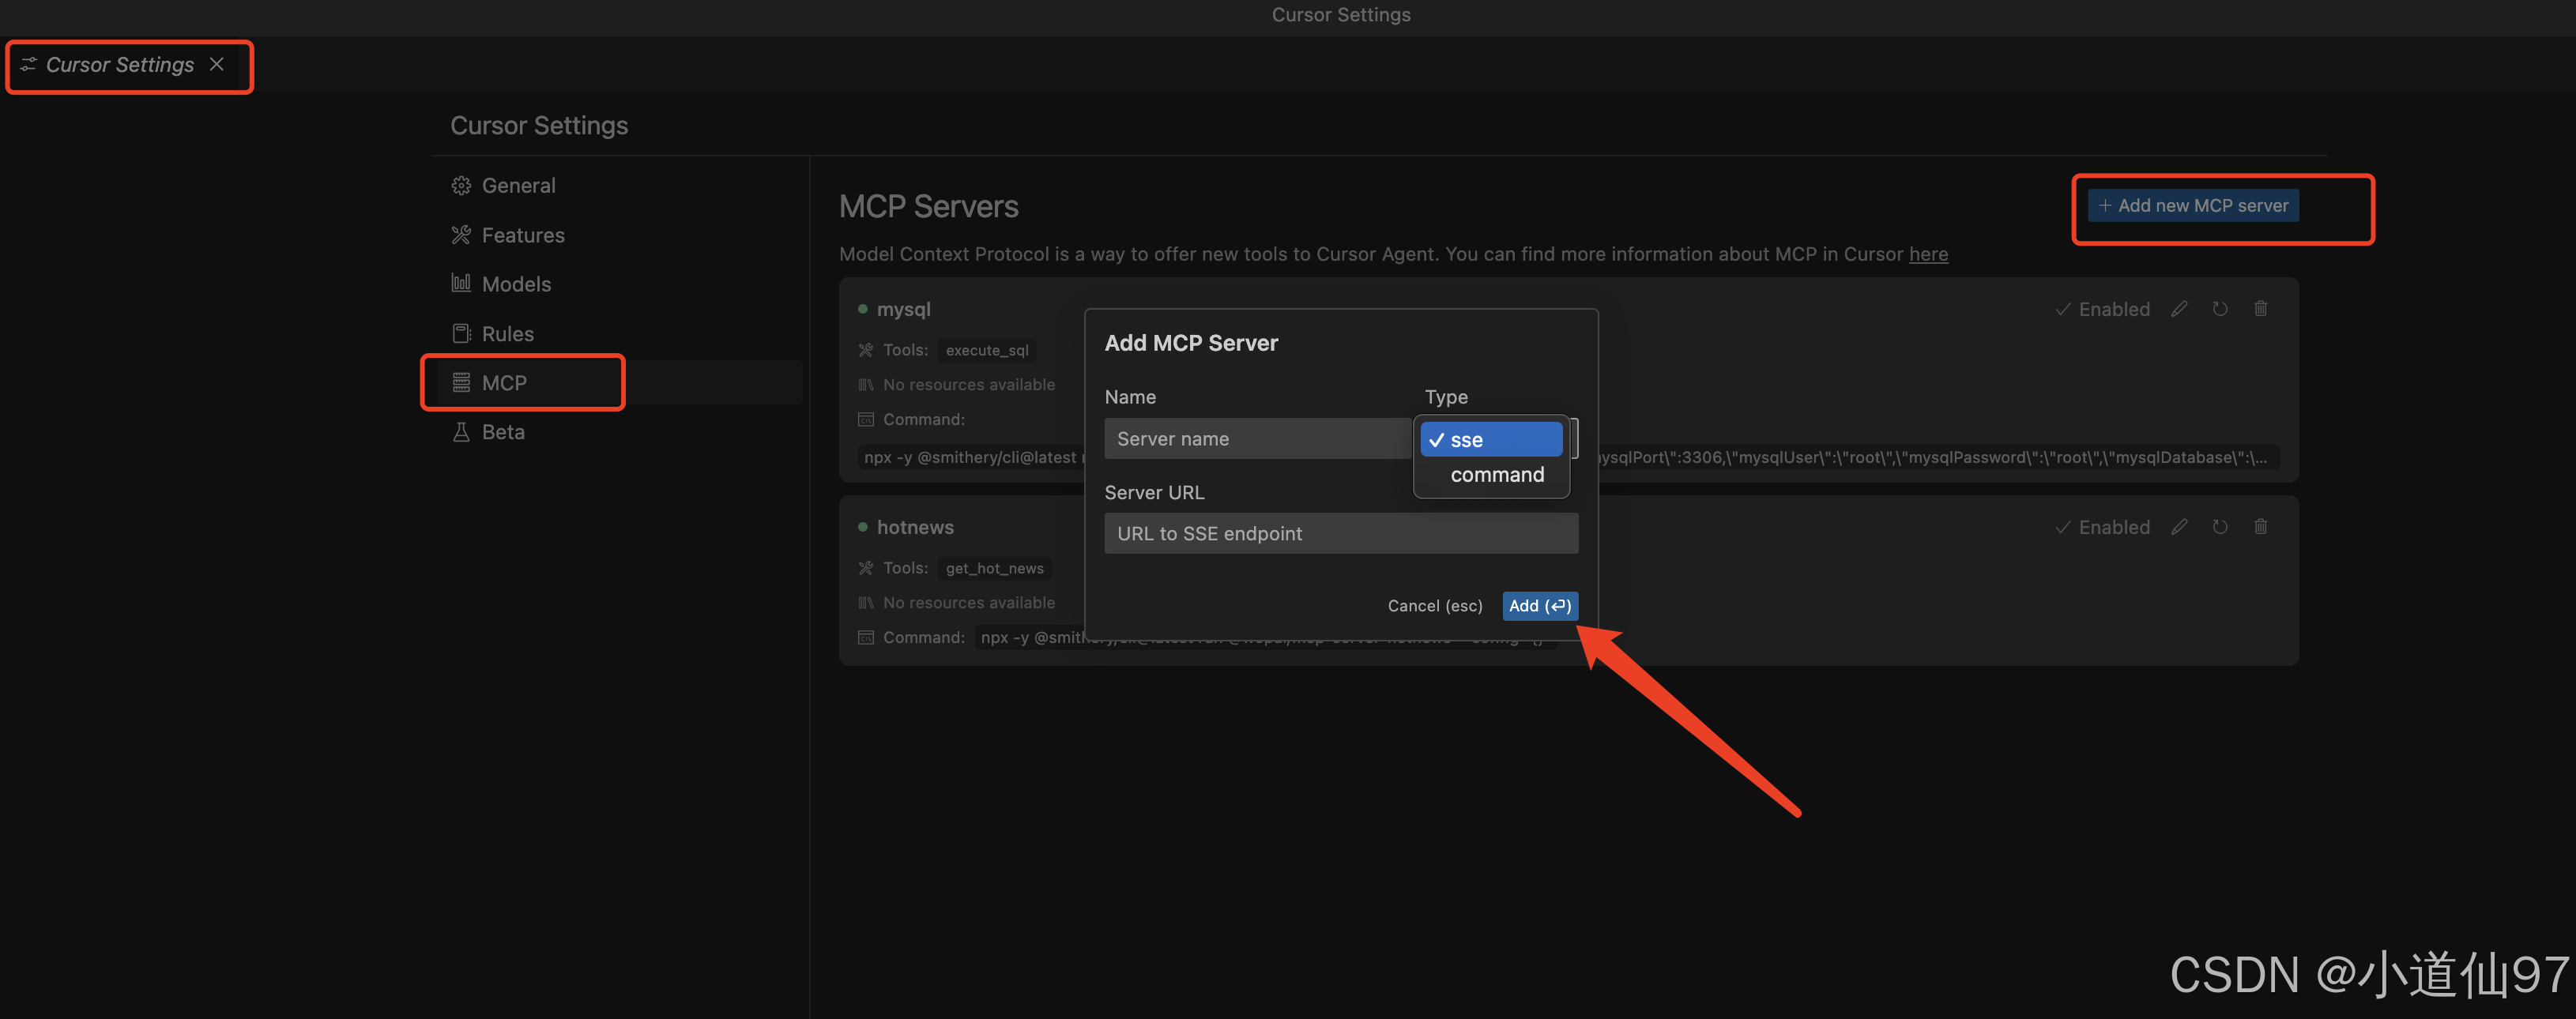Open the 'here' MCP documentation link
Screen dimensions: 2576x1019
1927,254
